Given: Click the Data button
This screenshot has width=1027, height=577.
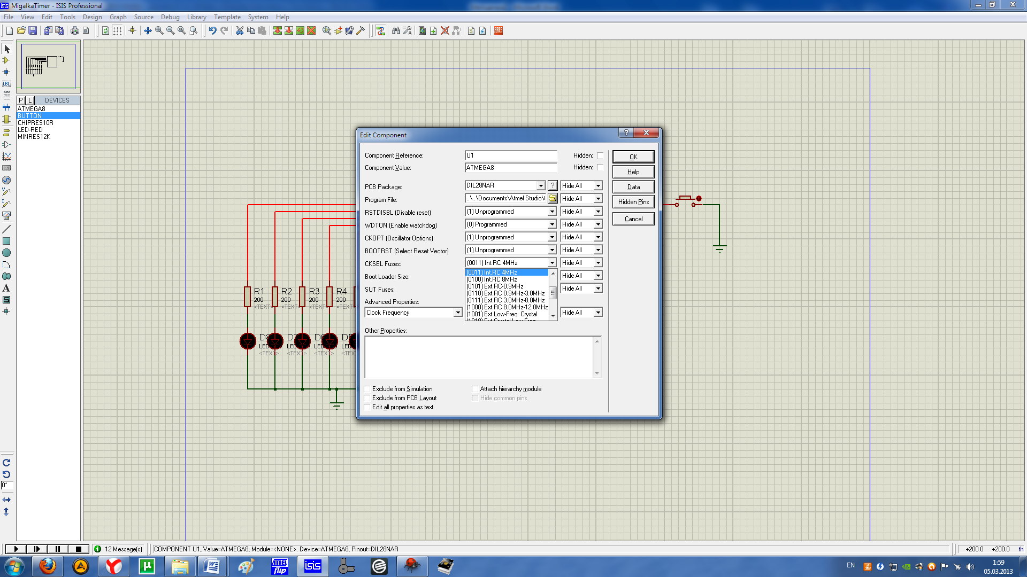Looking at the screenshot, I should coord(633,186).
